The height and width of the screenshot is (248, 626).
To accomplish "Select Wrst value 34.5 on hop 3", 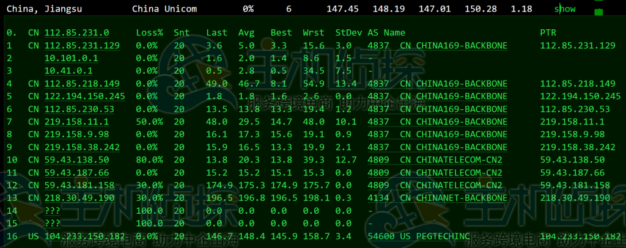I will coord(314,71).
